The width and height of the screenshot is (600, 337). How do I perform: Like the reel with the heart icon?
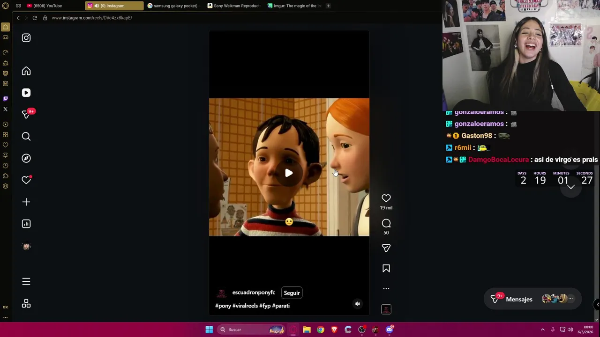click(386, 198)
